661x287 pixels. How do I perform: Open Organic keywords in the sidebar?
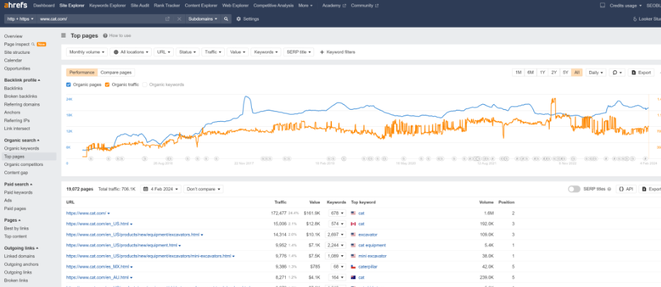(x=21, y=148)
